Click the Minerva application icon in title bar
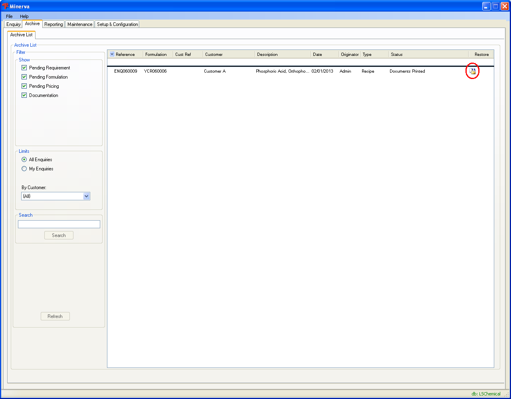511x399 pixels. 5,6
